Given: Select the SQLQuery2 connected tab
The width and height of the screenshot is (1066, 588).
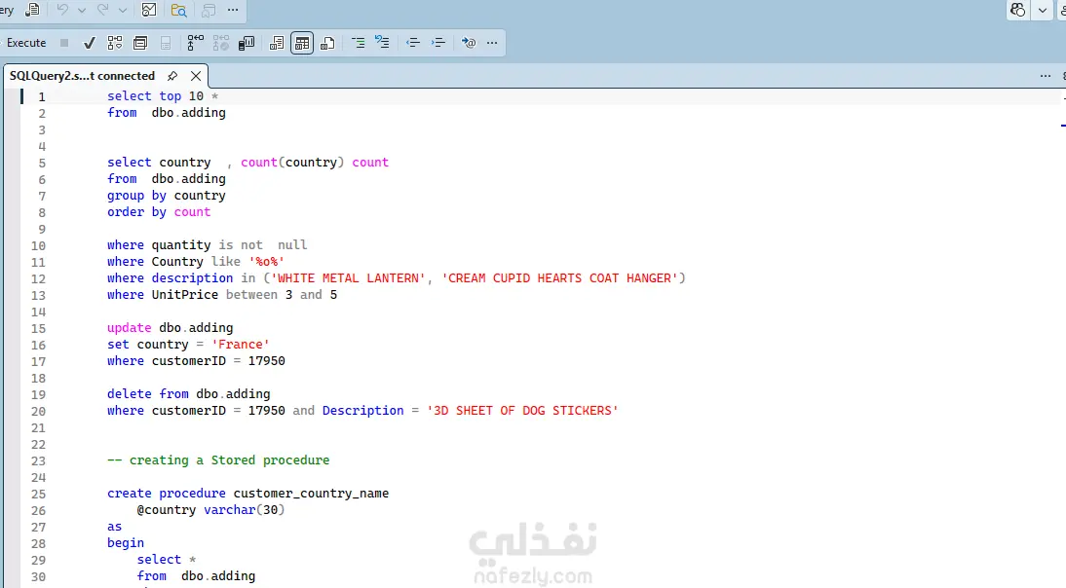Looking at the screenshot, I should click(x=82, y=76).
